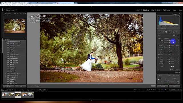Switch to the Slideshow module
This screenshot has height=103, width=183.
166,10
